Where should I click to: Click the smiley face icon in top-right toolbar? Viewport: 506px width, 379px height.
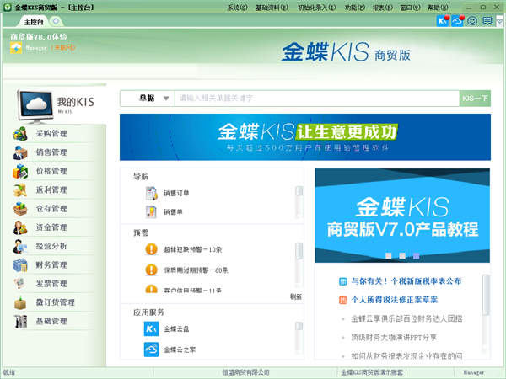(x=473, y=20)
